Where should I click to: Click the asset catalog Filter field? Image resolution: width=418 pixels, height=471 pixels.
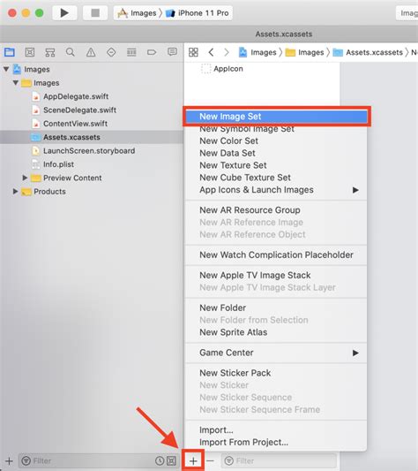click(279, 460)
